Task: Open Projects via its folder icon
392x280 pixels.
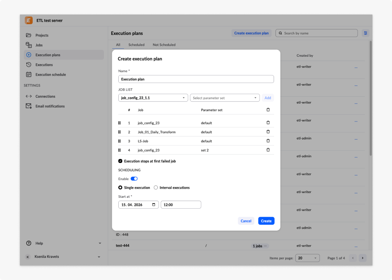Action: coord(29,35)
